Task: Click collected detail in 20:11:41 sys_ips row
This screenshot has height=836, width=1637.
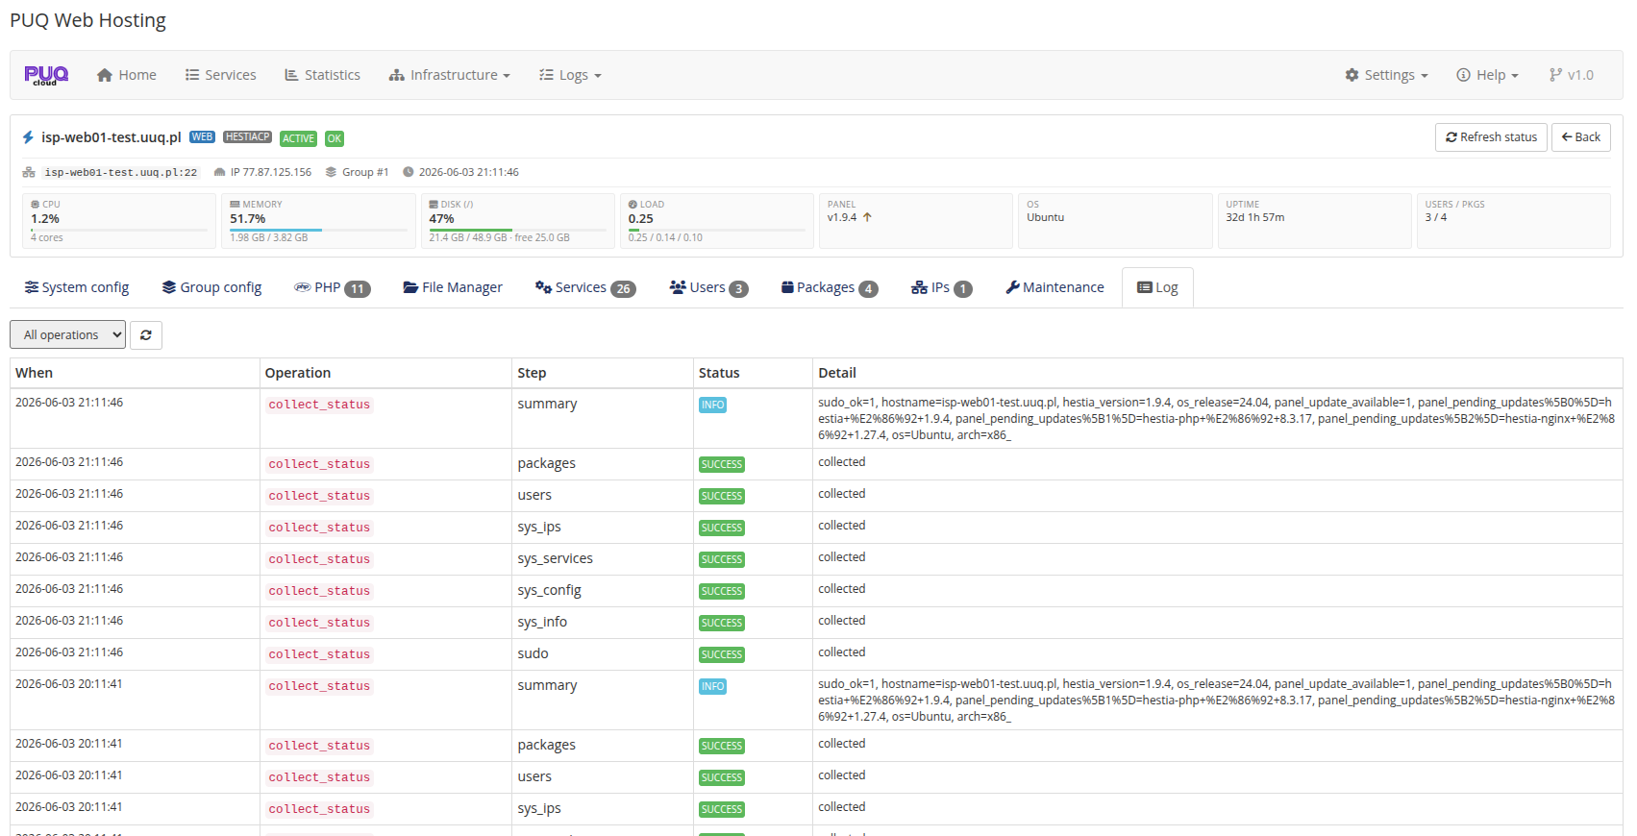Action: tap(842, 807)
